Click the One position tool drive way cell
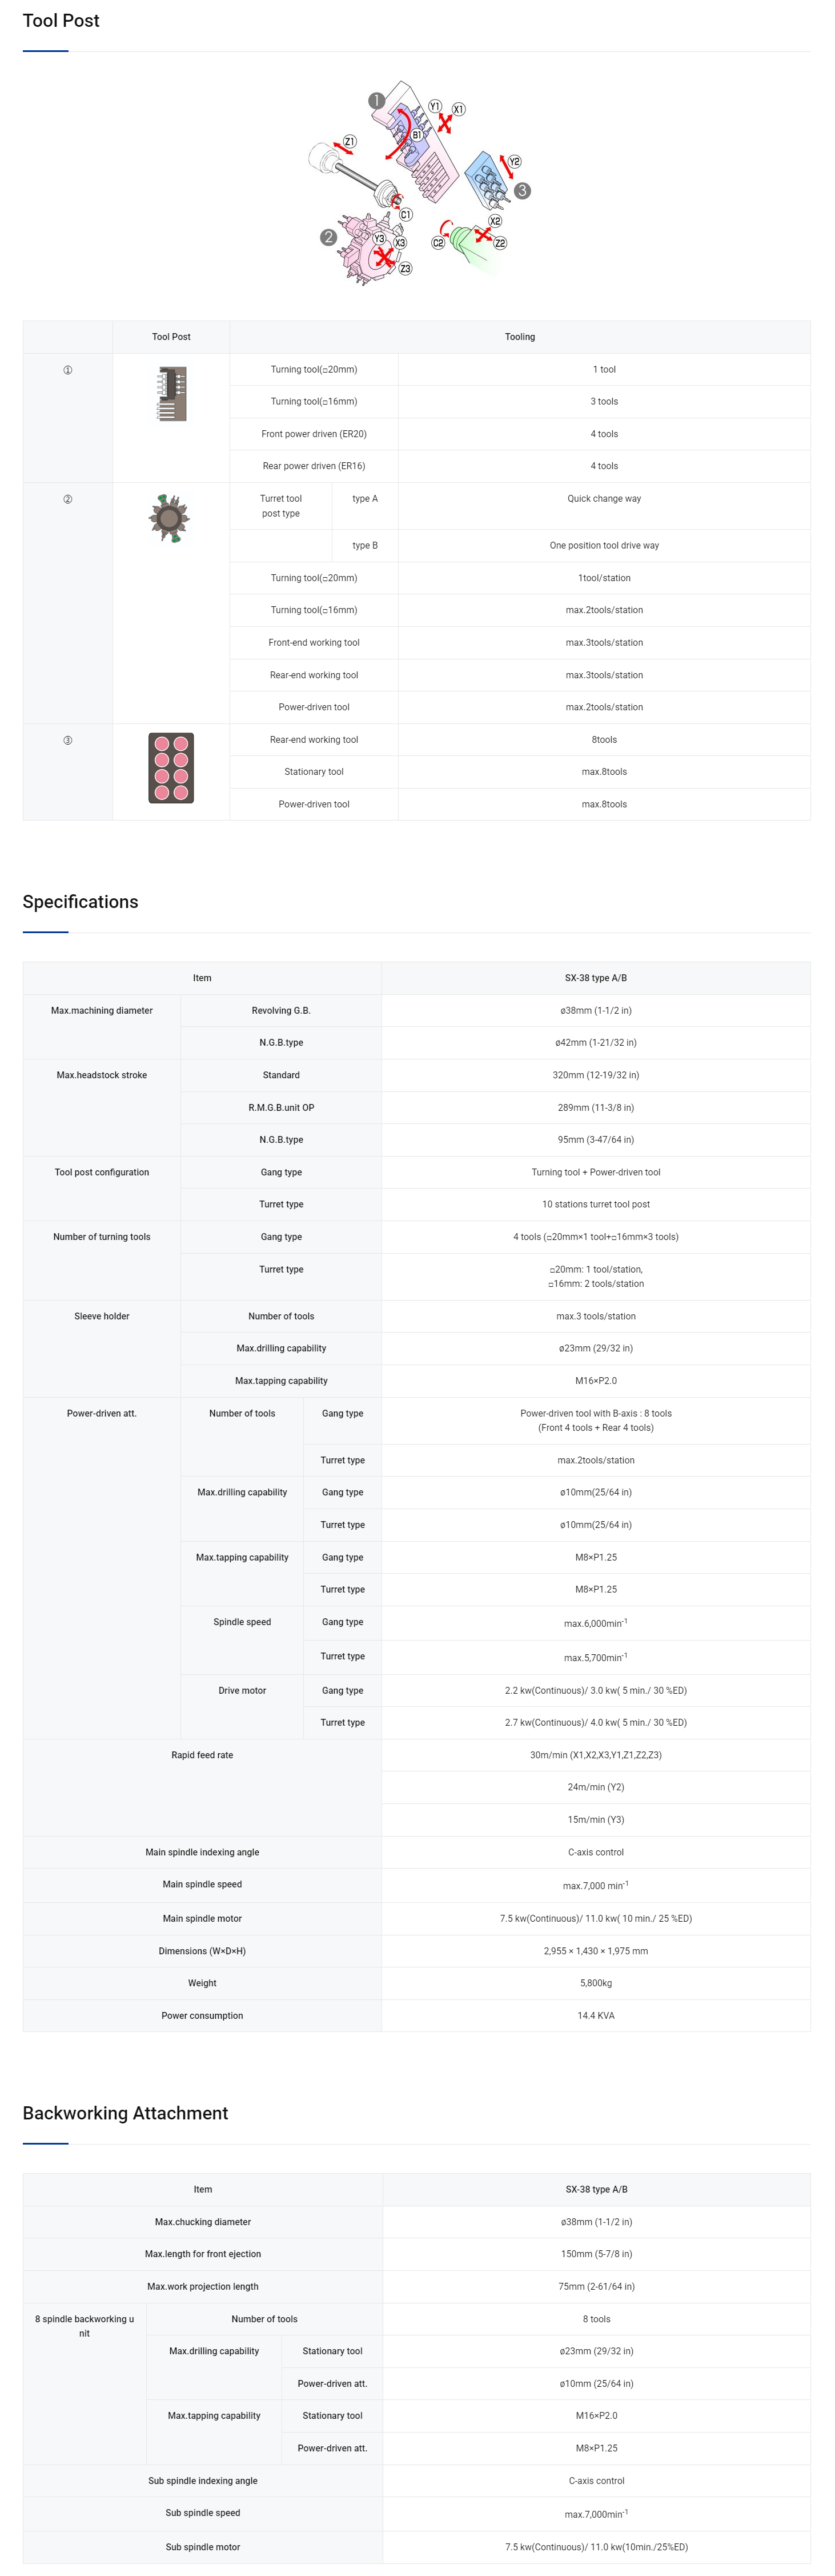The image size is (835, 2576). 604,546
